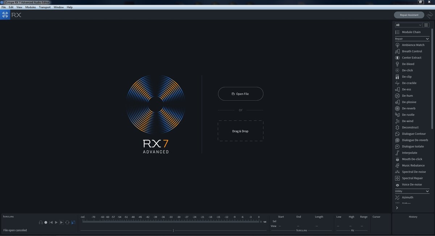This screenshot has height=236, width=435.
Task: Click the Open File button
Action: pyautogui.click(x=241, y=94)
